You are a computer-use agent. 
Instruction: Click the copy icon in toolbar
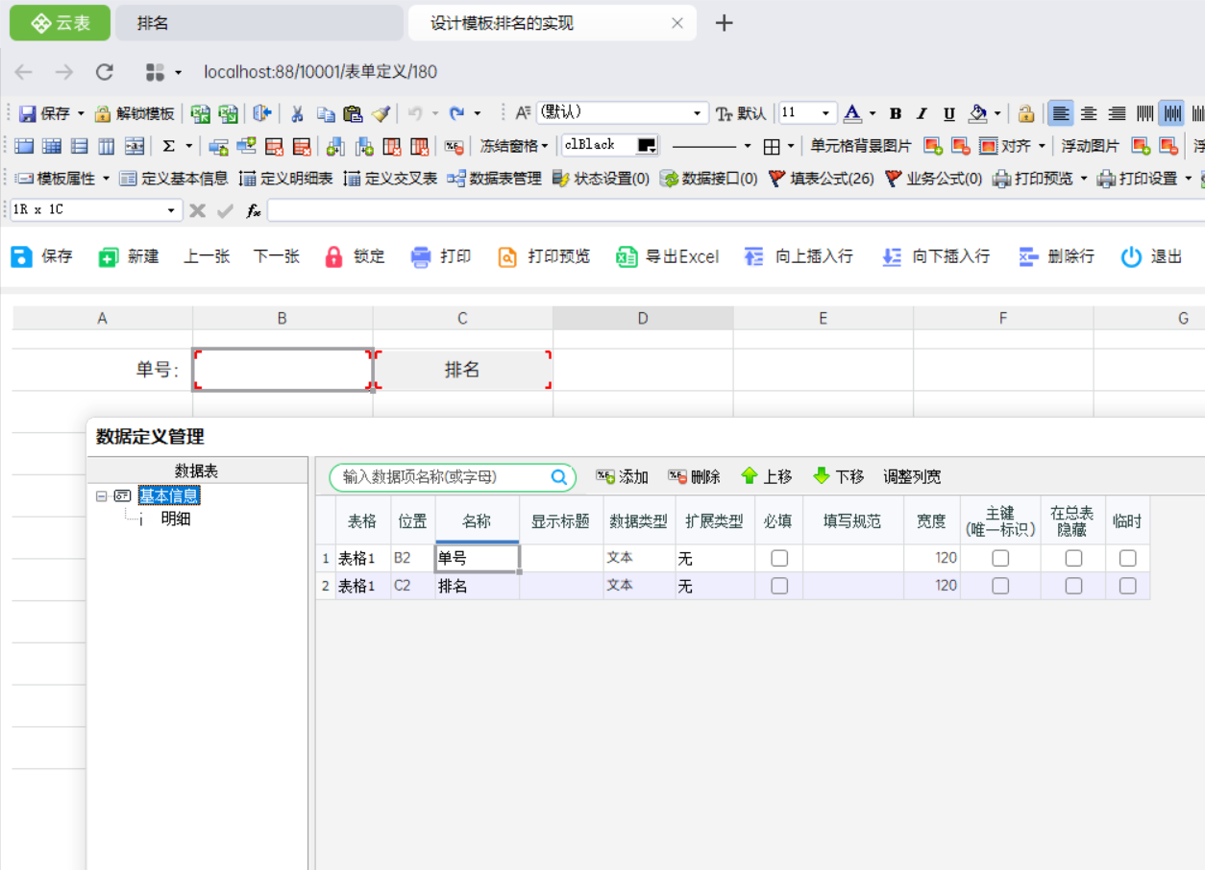[x=327, y=113]
